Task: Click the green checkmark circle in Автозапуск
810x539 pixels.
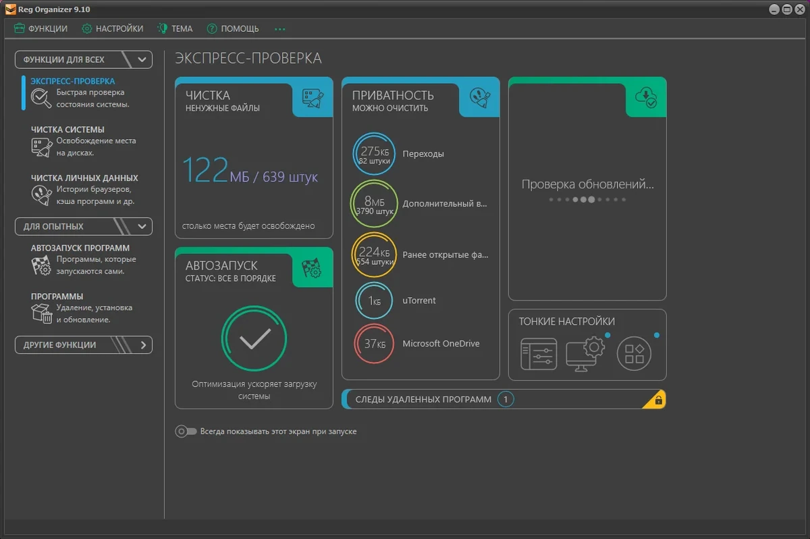Action: tap(254, 339)
